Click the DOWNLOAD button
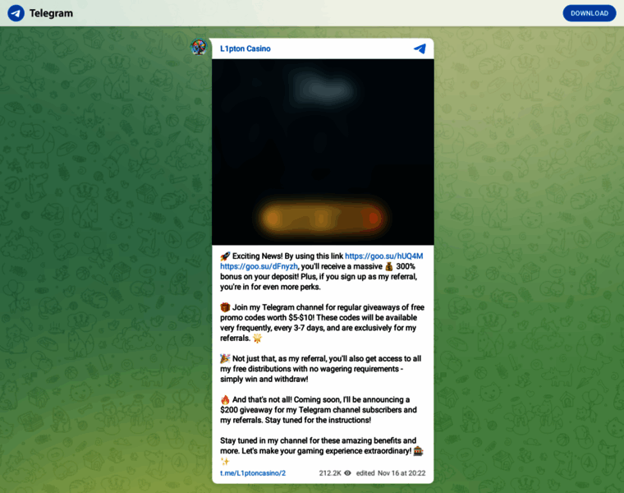 (589, 13)
